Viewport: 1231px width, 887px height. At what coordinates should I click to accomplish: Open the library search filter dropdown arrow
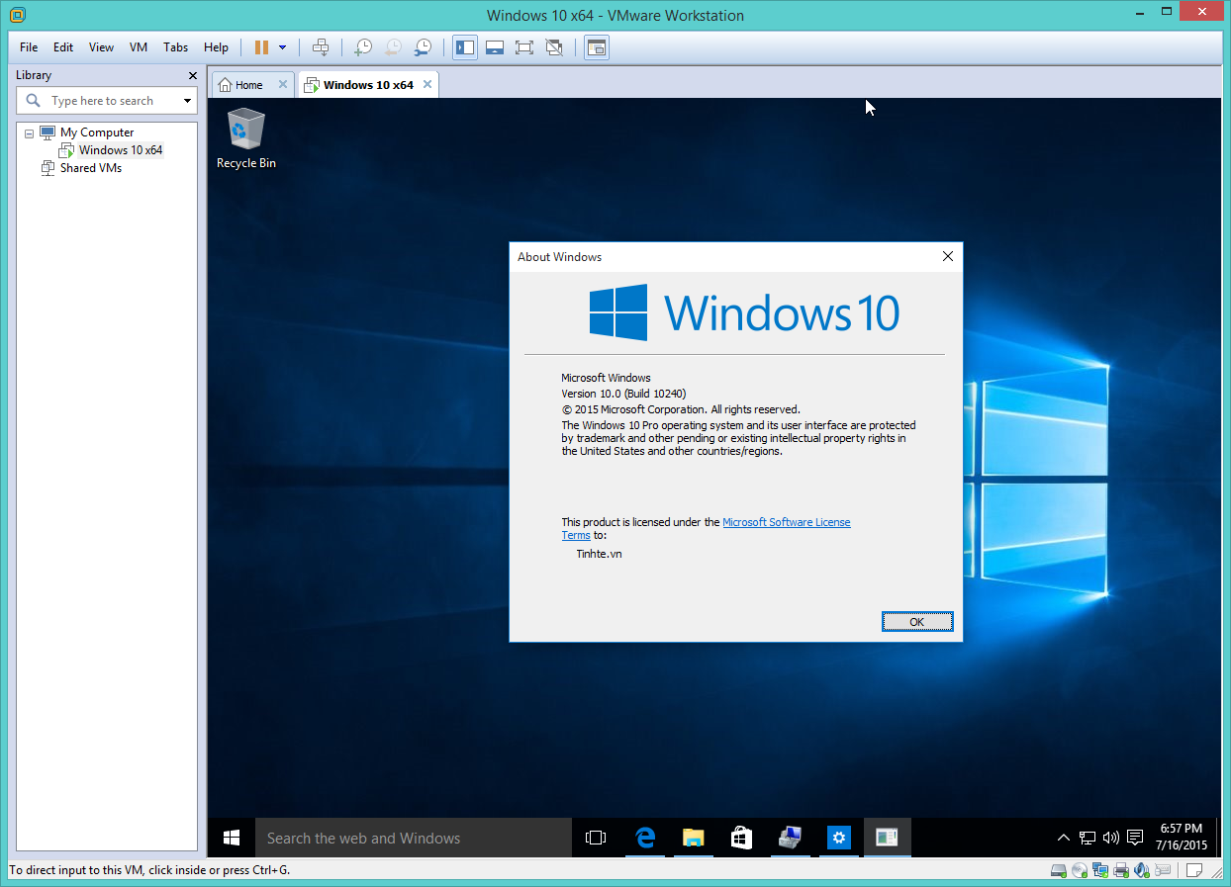187,101
